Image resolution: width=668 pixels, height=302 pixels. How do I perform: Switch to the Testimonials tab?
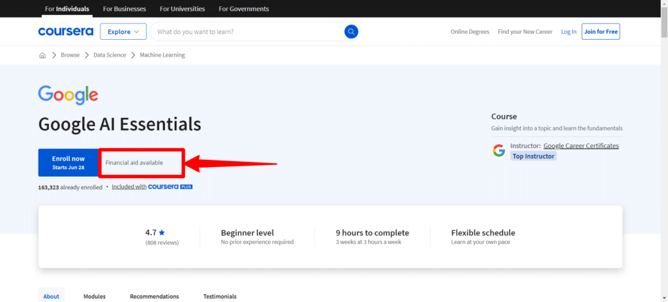[x=220, y=296]
